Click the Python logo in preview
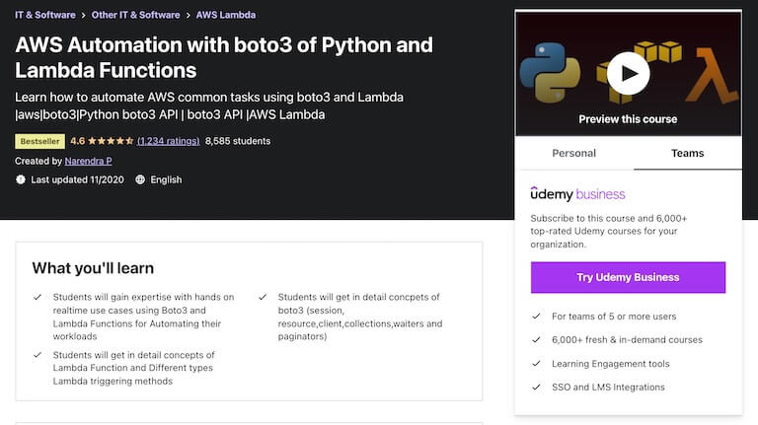The image size is (758, 425). [x=550, y=72]
